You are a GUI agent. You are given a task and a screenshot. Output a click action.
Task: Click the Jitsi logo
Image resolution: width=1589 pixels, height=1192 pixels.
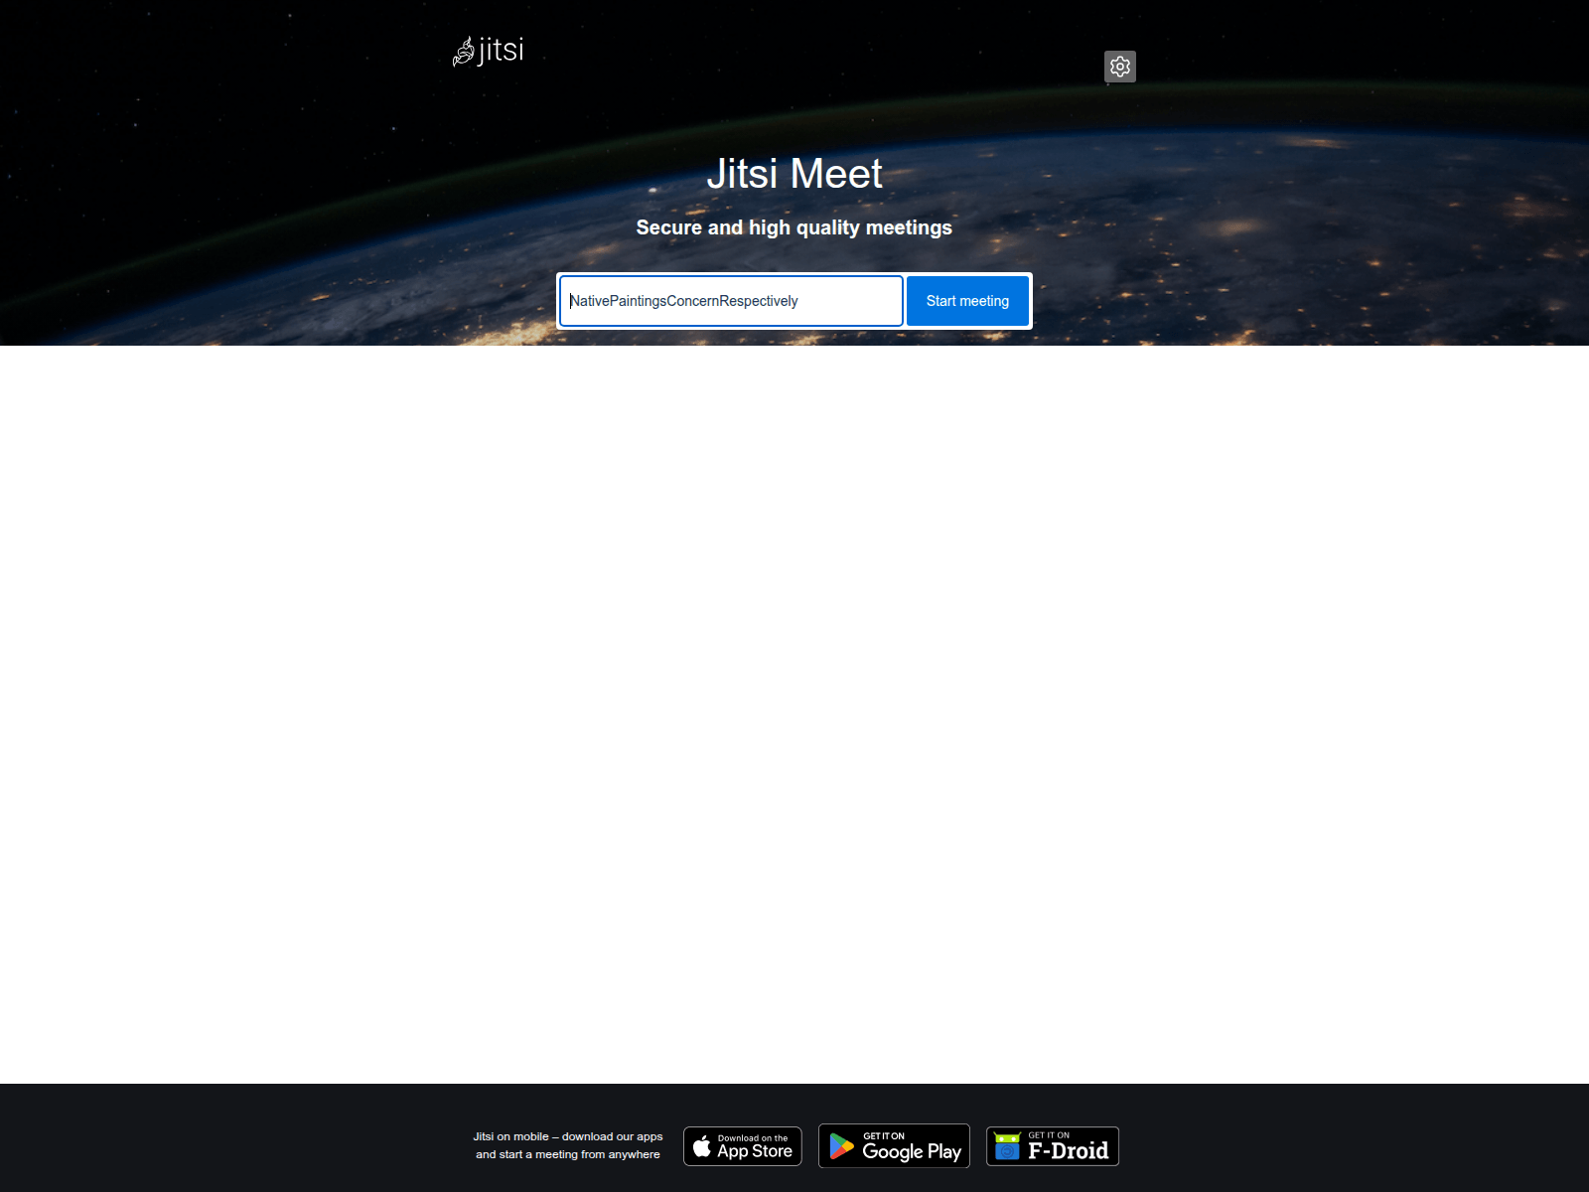[488, 51]
